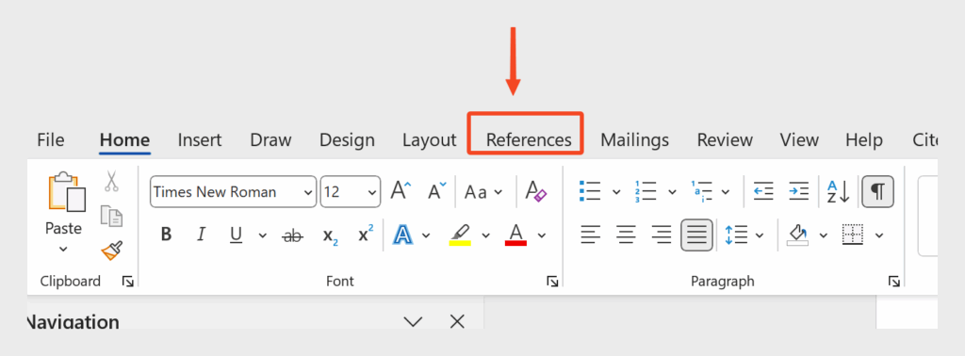
Task: Open numbering library dropdown arrow
Action: point(672,192)
